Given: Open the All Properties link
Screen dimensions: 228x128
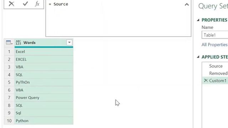Looking at the screenshot, I should (214, 44).
